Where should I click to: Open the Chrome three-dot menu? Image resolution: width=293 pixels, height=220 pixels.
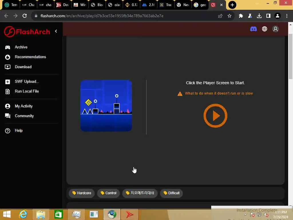pos(287,16)
